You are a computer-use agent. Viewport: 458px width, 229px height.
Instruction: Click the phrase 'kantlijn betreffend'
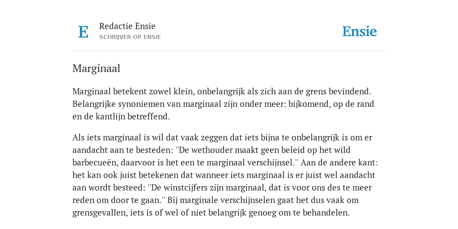click(x=132, y=117)
